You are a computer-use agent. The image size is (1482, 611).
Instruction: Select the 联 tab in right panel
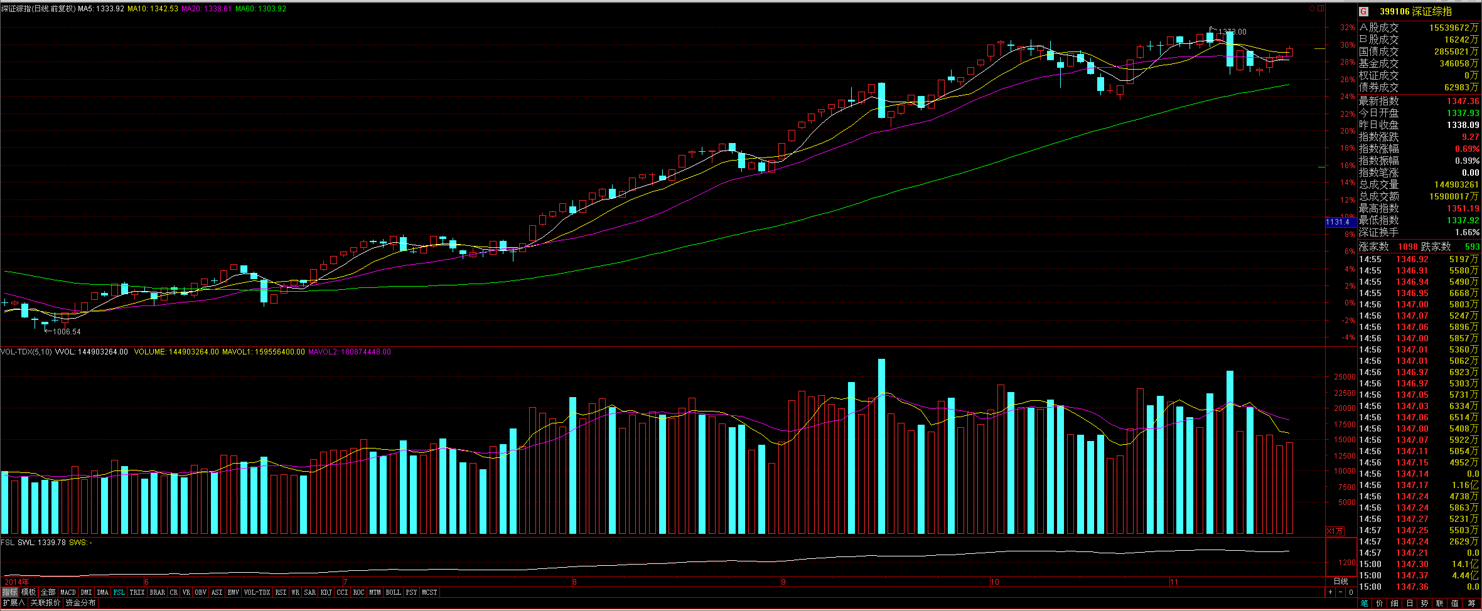(x=1440, y=603)
